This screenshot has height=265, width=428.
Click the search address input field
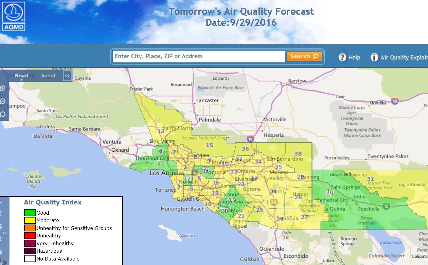199,56
